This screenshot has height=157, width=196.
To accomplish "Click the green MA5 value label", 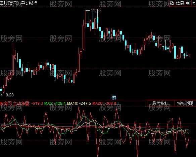I will tap(55, 103).
